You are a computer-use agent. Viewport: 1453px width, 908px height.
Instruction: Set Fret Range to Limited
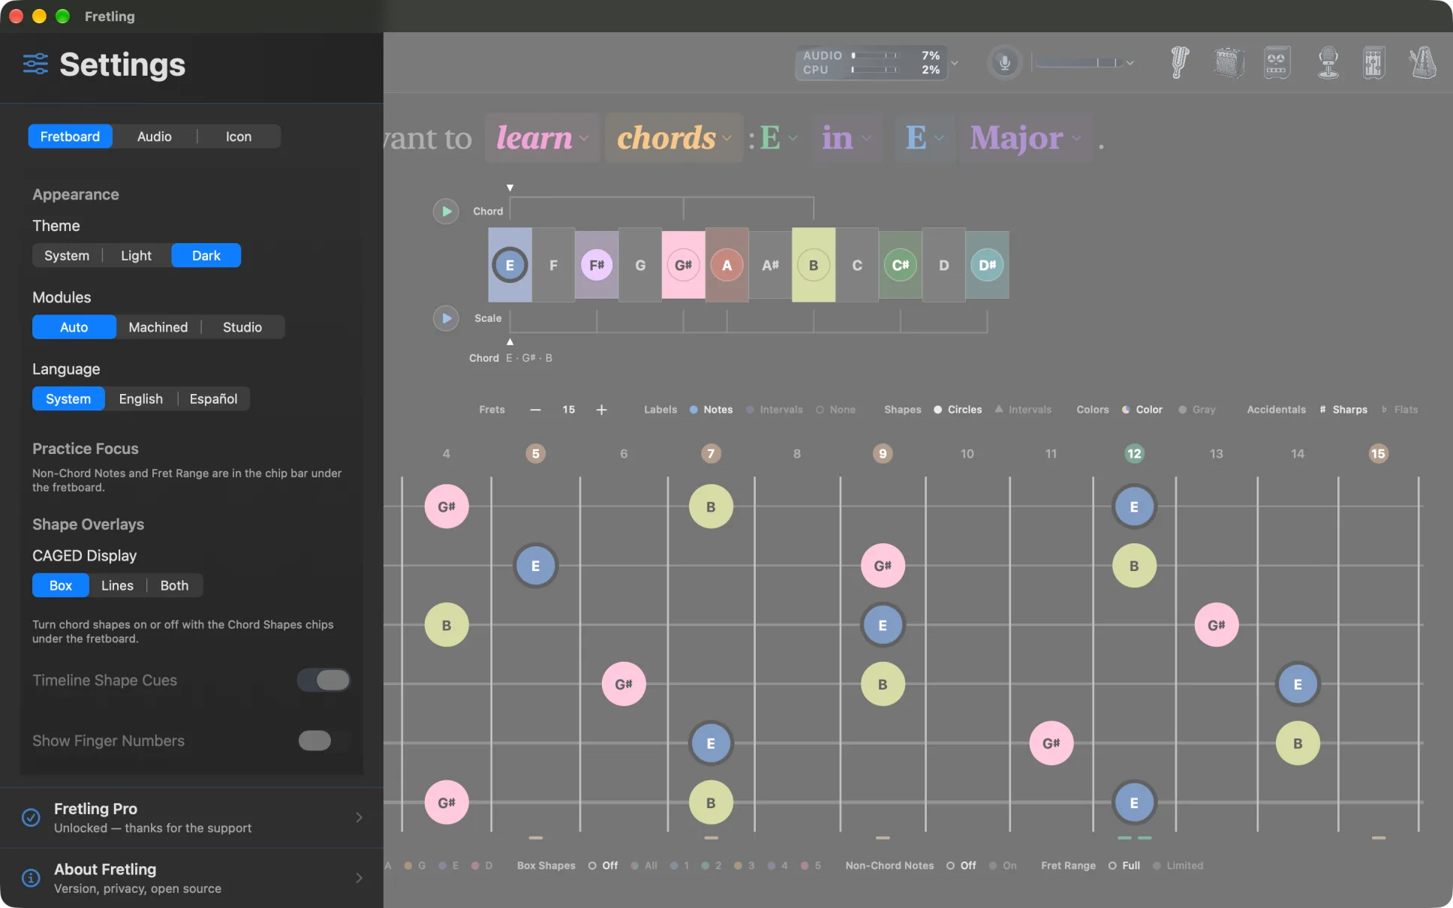[x=1178, y=865]
